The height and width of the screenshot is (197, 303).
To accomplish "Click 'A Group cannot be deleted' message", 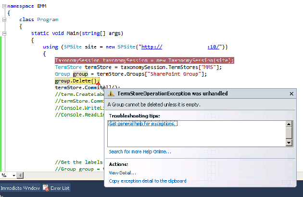I will click(x=154, y=104).
